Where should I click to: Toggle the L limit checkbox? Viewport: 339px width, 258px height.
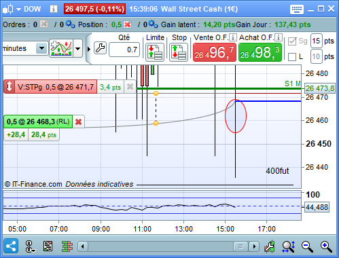[292, 57]
